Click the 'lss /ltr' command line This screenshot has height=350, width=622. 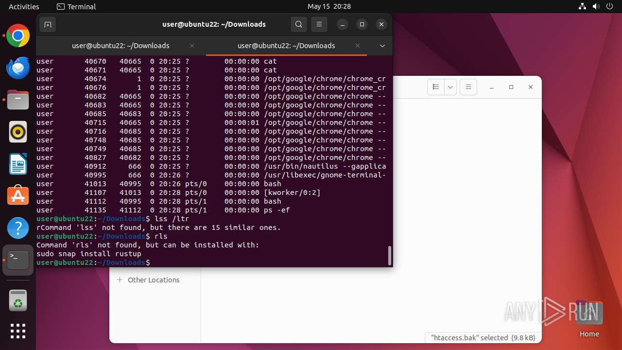tap(113, 219)
